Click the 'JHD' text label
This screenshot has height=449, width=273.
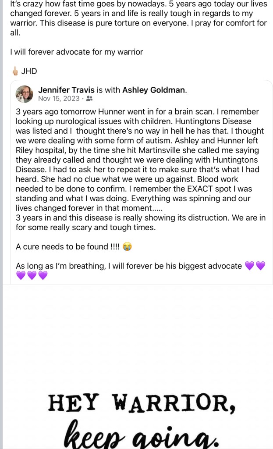pos(29,71)
